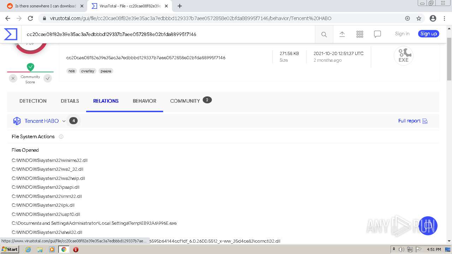Open the Chrome profile avatar icon
This screenshot has height=254, width=452.
(433, 18)
